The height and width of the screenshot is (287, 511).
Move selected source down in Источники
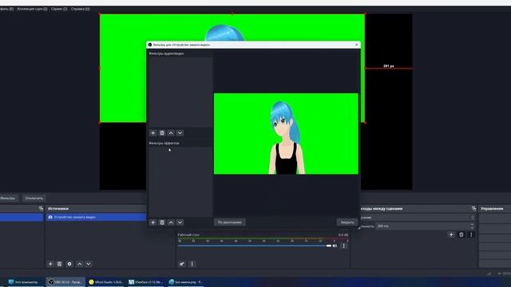[x=89, y=264]
